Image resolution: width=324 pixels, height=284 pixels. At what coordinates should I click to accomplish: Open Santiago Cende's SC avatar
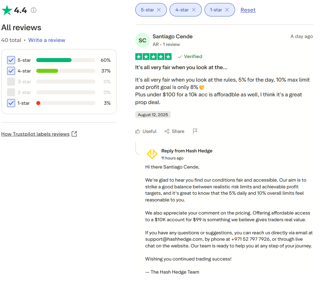point(142,40)
